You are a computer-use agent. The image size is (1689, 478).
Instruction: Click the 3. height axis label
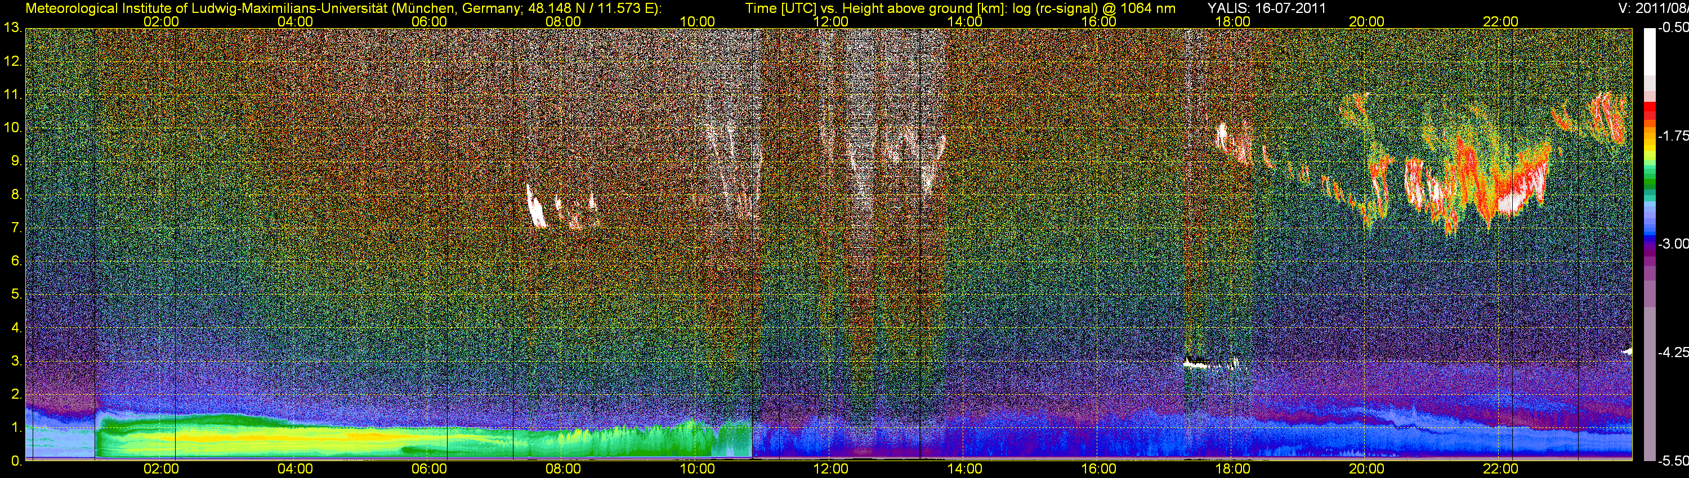[16, 361]
